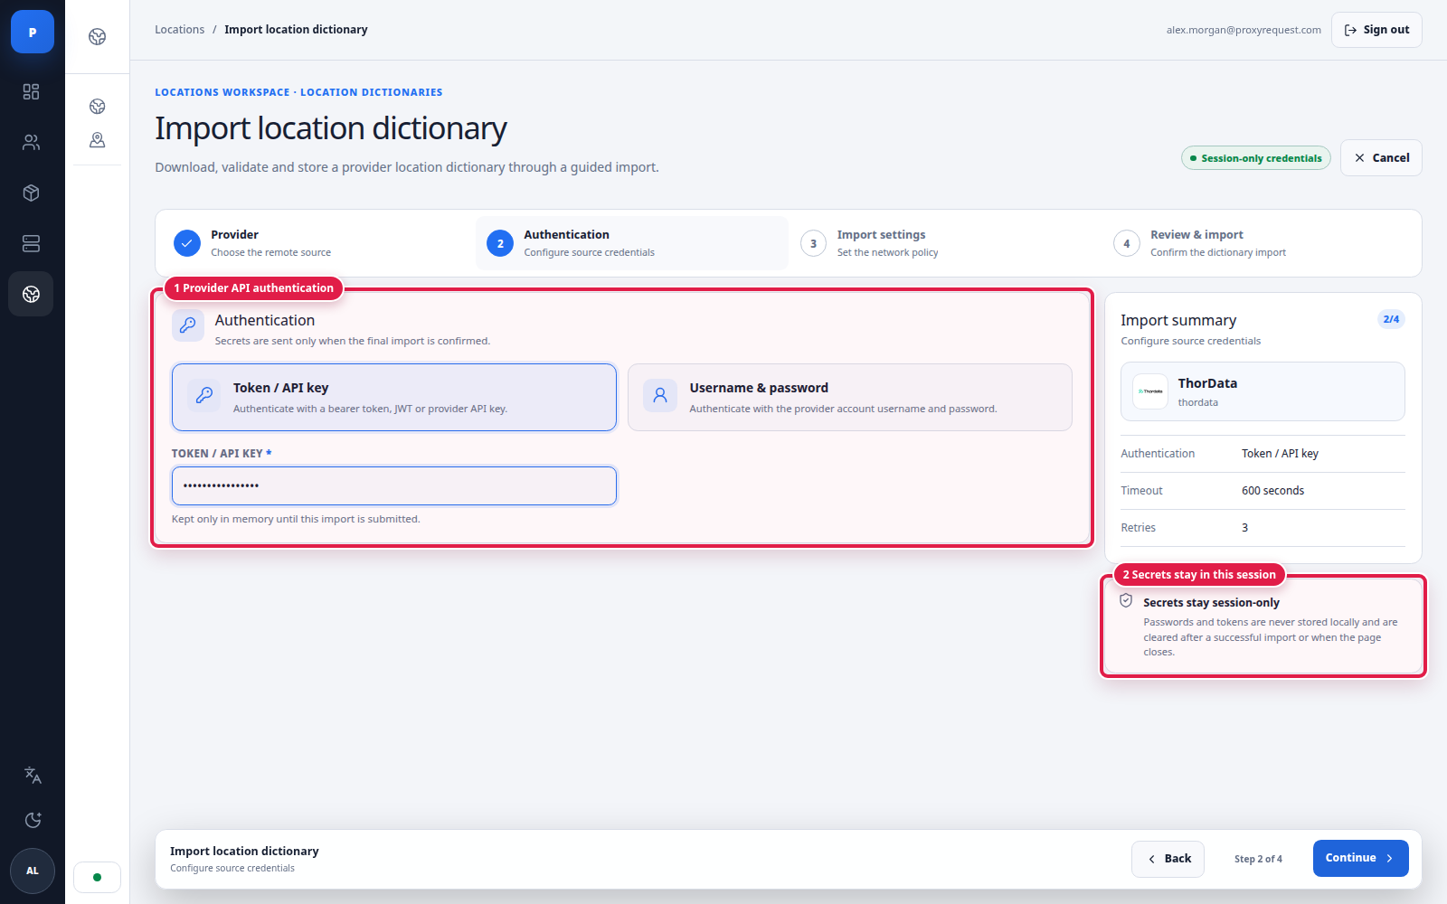
Task: Go Back to the previous step
Action: point(1168,859)
